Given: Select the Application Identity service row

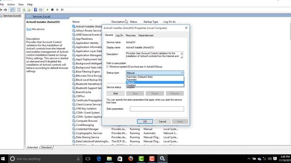Looking at the screenshot, I should pyautogui.click(x=87, y=43).
